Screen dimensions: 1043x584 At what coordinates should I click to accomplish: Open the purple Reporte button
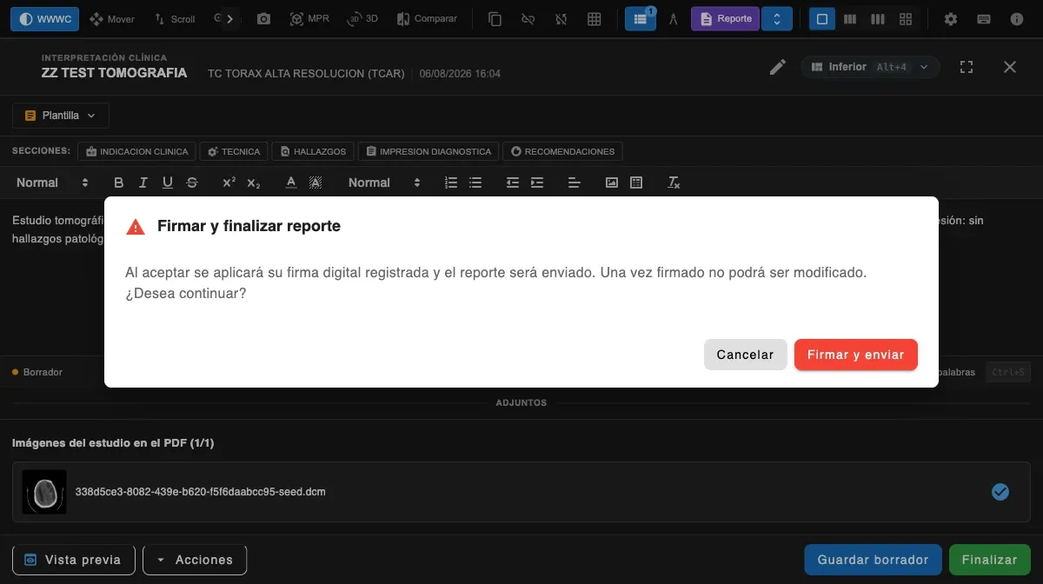pyautogui.click(x=725, y=18)
